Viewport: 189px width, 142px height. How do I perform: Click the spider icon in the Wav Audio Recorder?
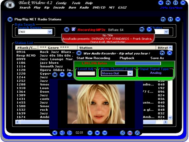click(79, 53)
